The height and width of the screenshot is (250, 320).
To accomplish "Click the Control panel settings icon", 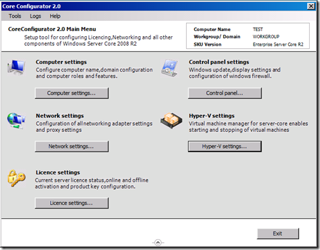I will coord(170,68).
